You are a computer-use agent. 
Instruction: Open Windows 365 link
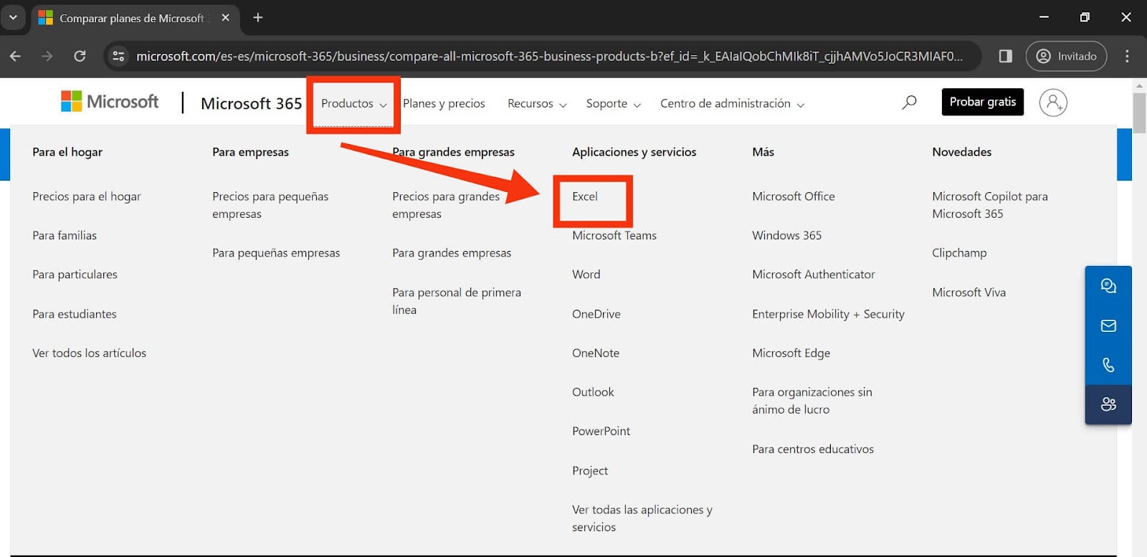[x=786, y=235]
